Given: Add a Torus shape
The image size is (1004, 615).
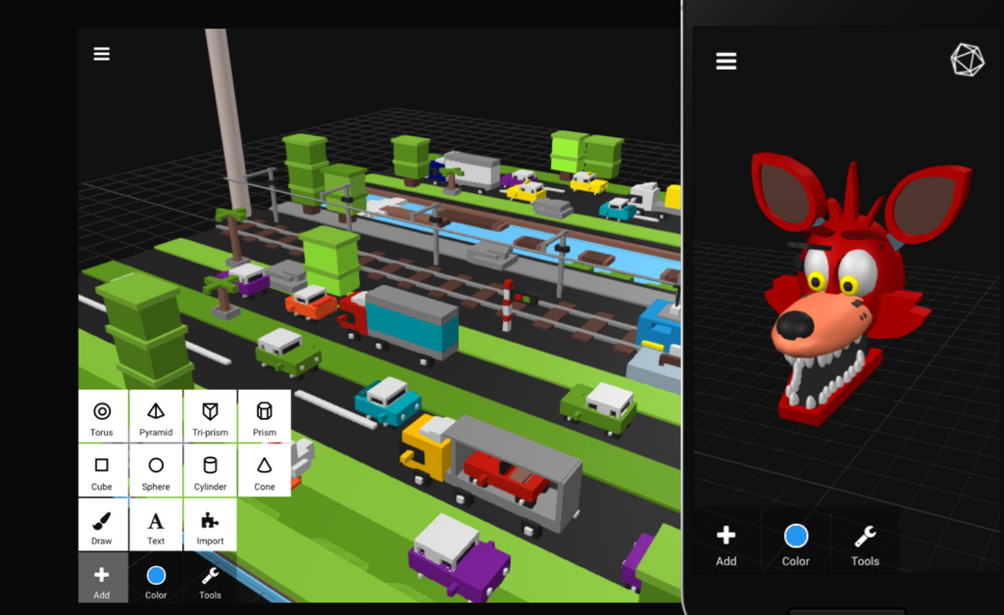Looking at the screenshot, I should pos(102,417).
